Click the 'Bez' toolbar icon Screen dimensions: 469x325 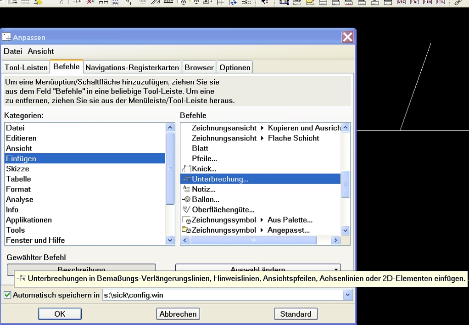pyautogui.click(x=402, y=2)
